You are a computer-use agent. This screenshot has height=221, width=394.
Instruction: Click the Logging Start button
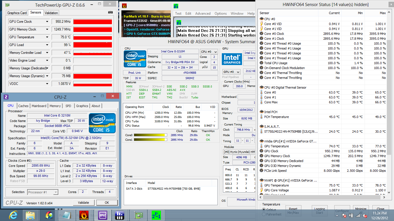319,211
